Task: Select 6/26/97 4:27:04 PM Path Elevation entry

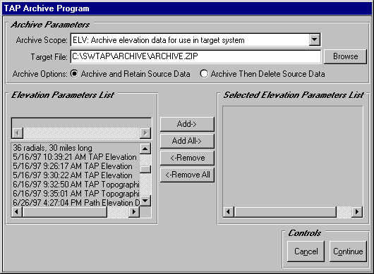Action: click(76, 202)
